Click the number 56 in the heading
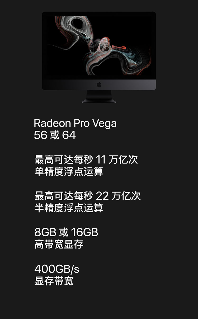Screen dimensions: 198x319 (41, 135)
